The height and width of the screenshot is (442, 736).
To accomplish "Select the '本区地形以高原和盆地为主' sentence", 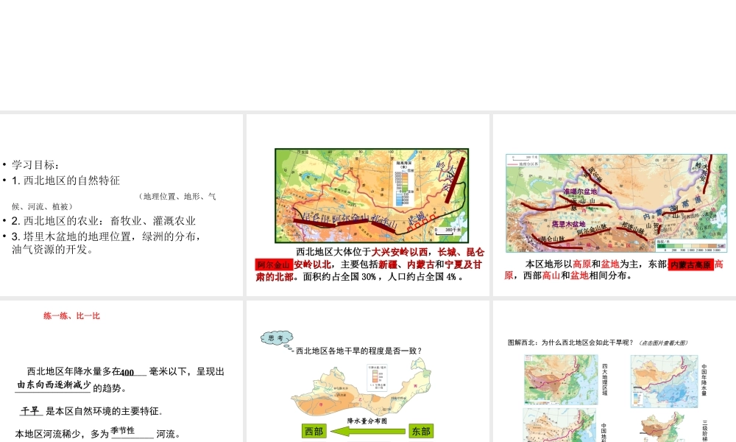I will (582, 264).
